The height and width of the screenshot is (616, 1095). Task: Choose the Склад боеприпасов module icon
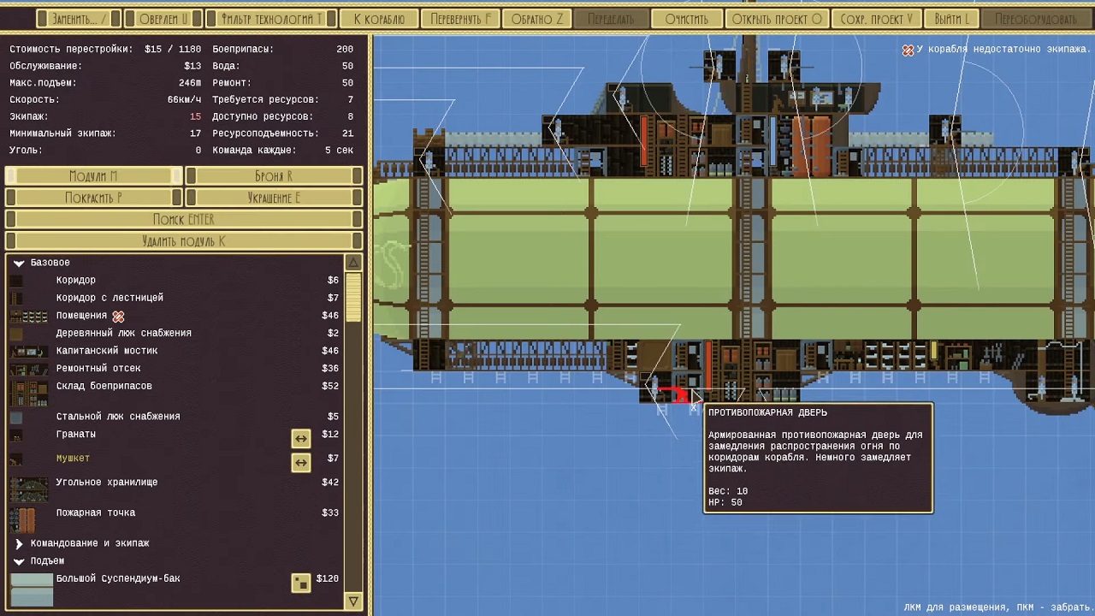[28, 392]
